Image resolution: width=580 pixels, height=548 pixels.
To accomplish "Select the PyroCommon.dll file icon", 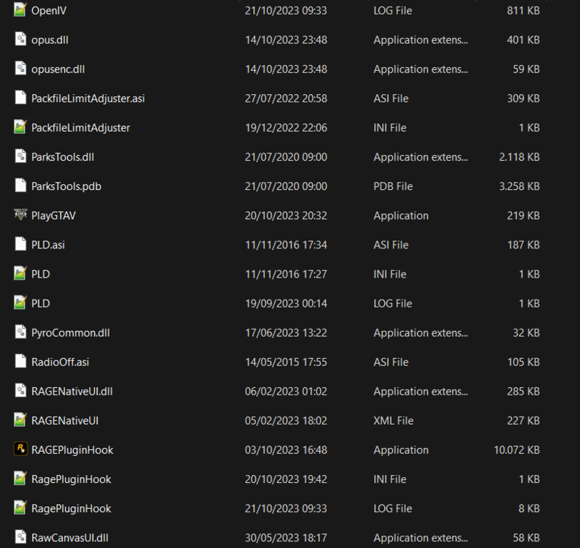I will click(x=20, y=332).
